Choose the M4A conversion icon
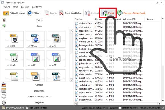165x110 pixels. 56,76
